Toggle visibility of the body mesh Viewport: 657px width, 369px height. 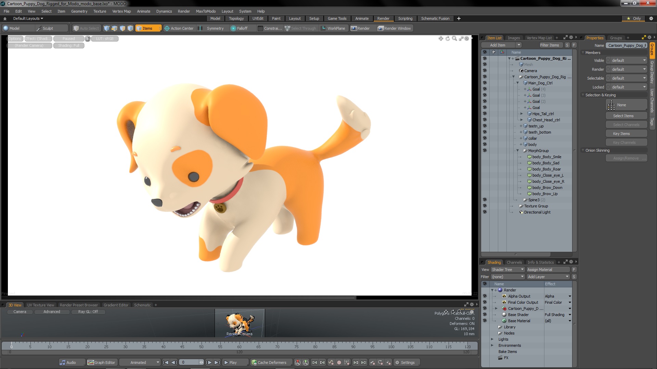[x=485, y=145]
